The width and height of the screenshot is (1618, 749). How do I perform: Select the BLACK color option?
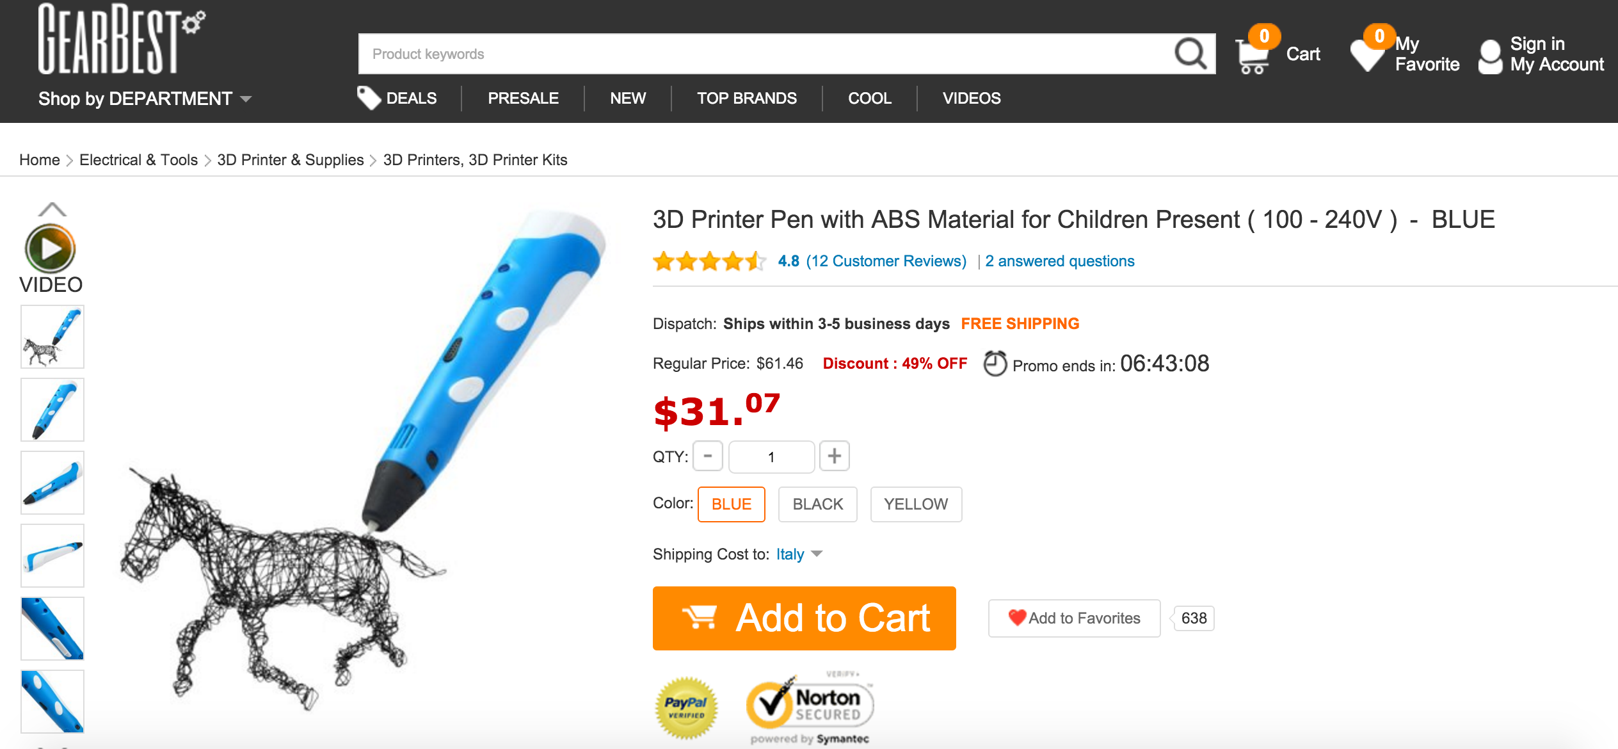[817, 504]
